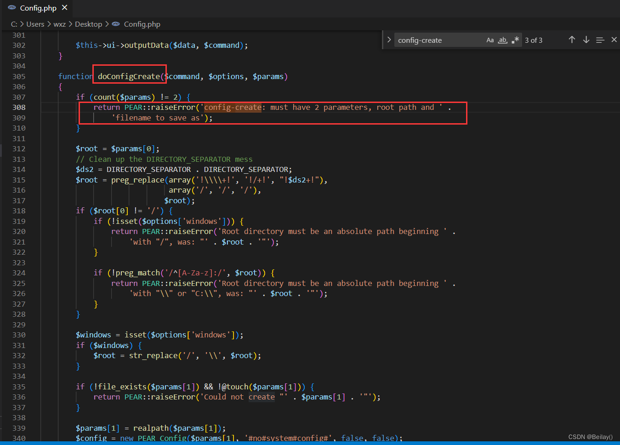Click highlighted 'config-create' match on line 308
Image resolution: width=620 pixels, height=445 pixels.
[x=233, y=108]
